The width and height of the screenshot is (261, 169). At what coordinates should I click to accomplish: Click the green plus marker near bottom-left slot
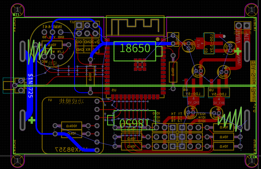[32, 120]
